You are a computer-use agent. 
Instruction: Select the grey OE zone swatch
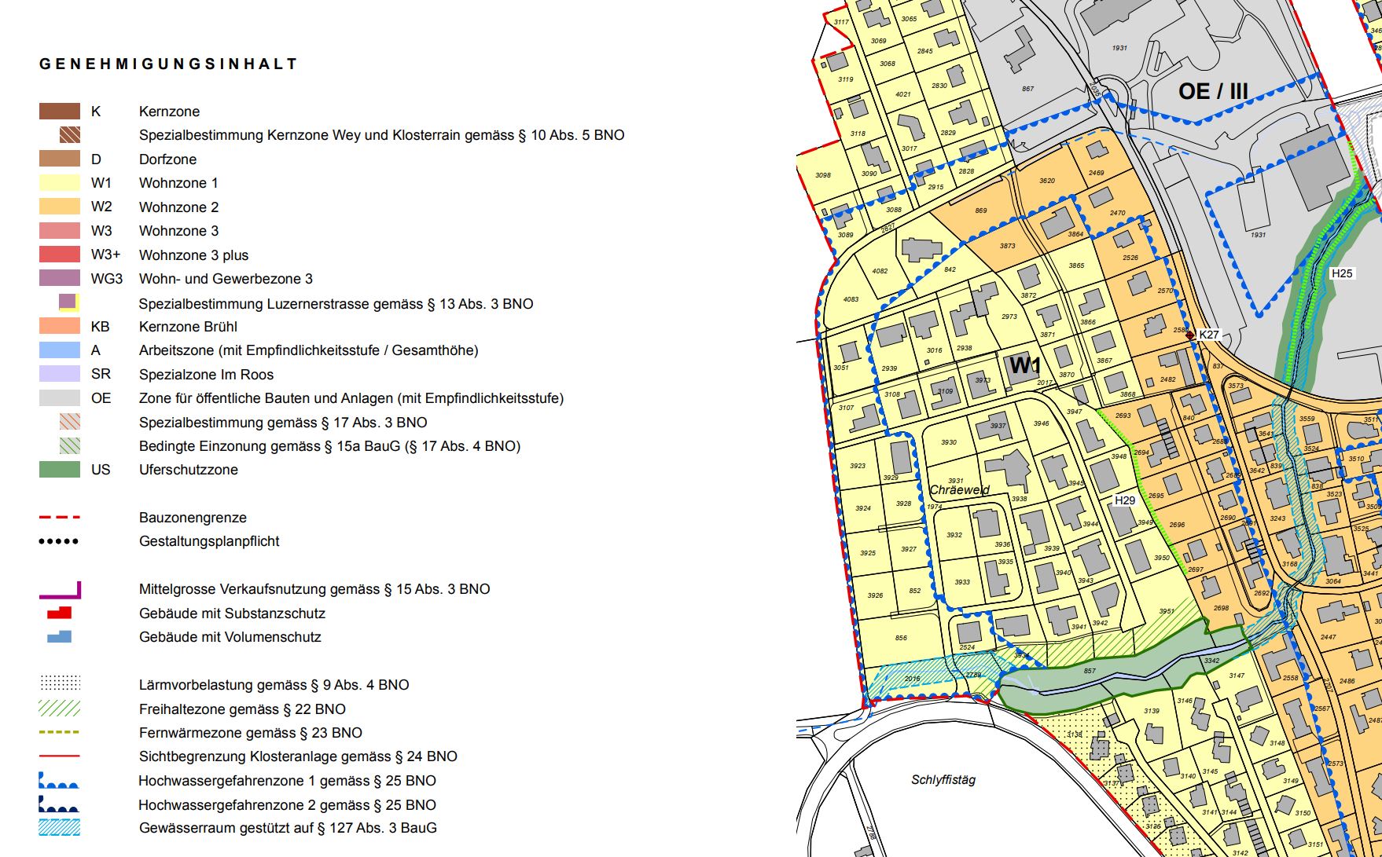tap(60, 397)
